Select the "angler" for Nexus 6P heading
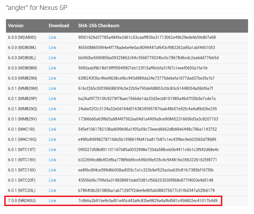The width and height of the screenshot is (254, 214). [x=36, y=8]
